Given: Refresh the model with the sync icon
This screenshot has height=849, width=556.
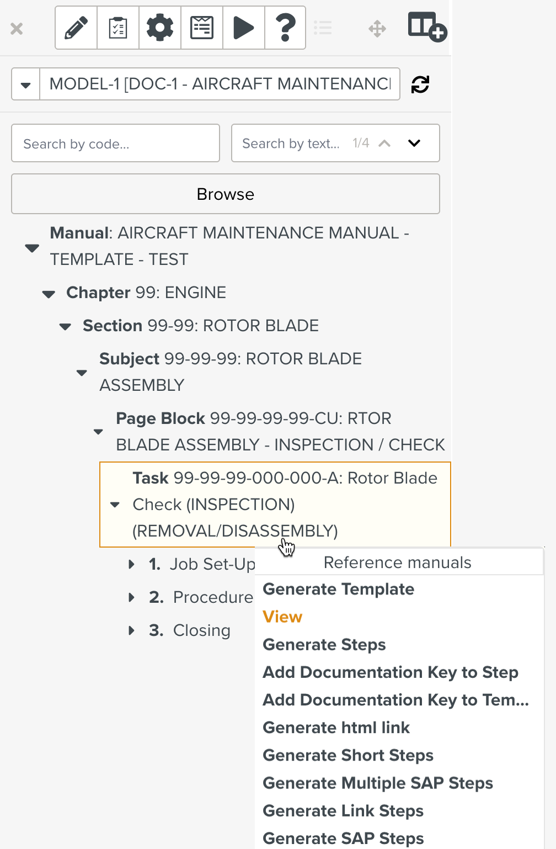Looking at the screenshot, I should tap(420, 84).
